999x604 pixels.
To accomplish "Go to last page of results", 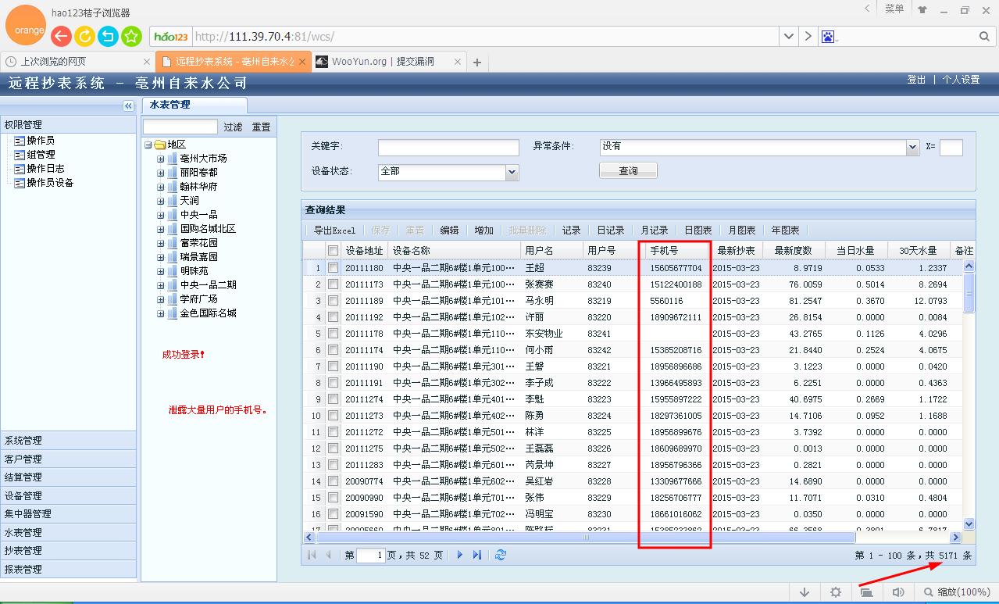I will [x=477, y=555].
